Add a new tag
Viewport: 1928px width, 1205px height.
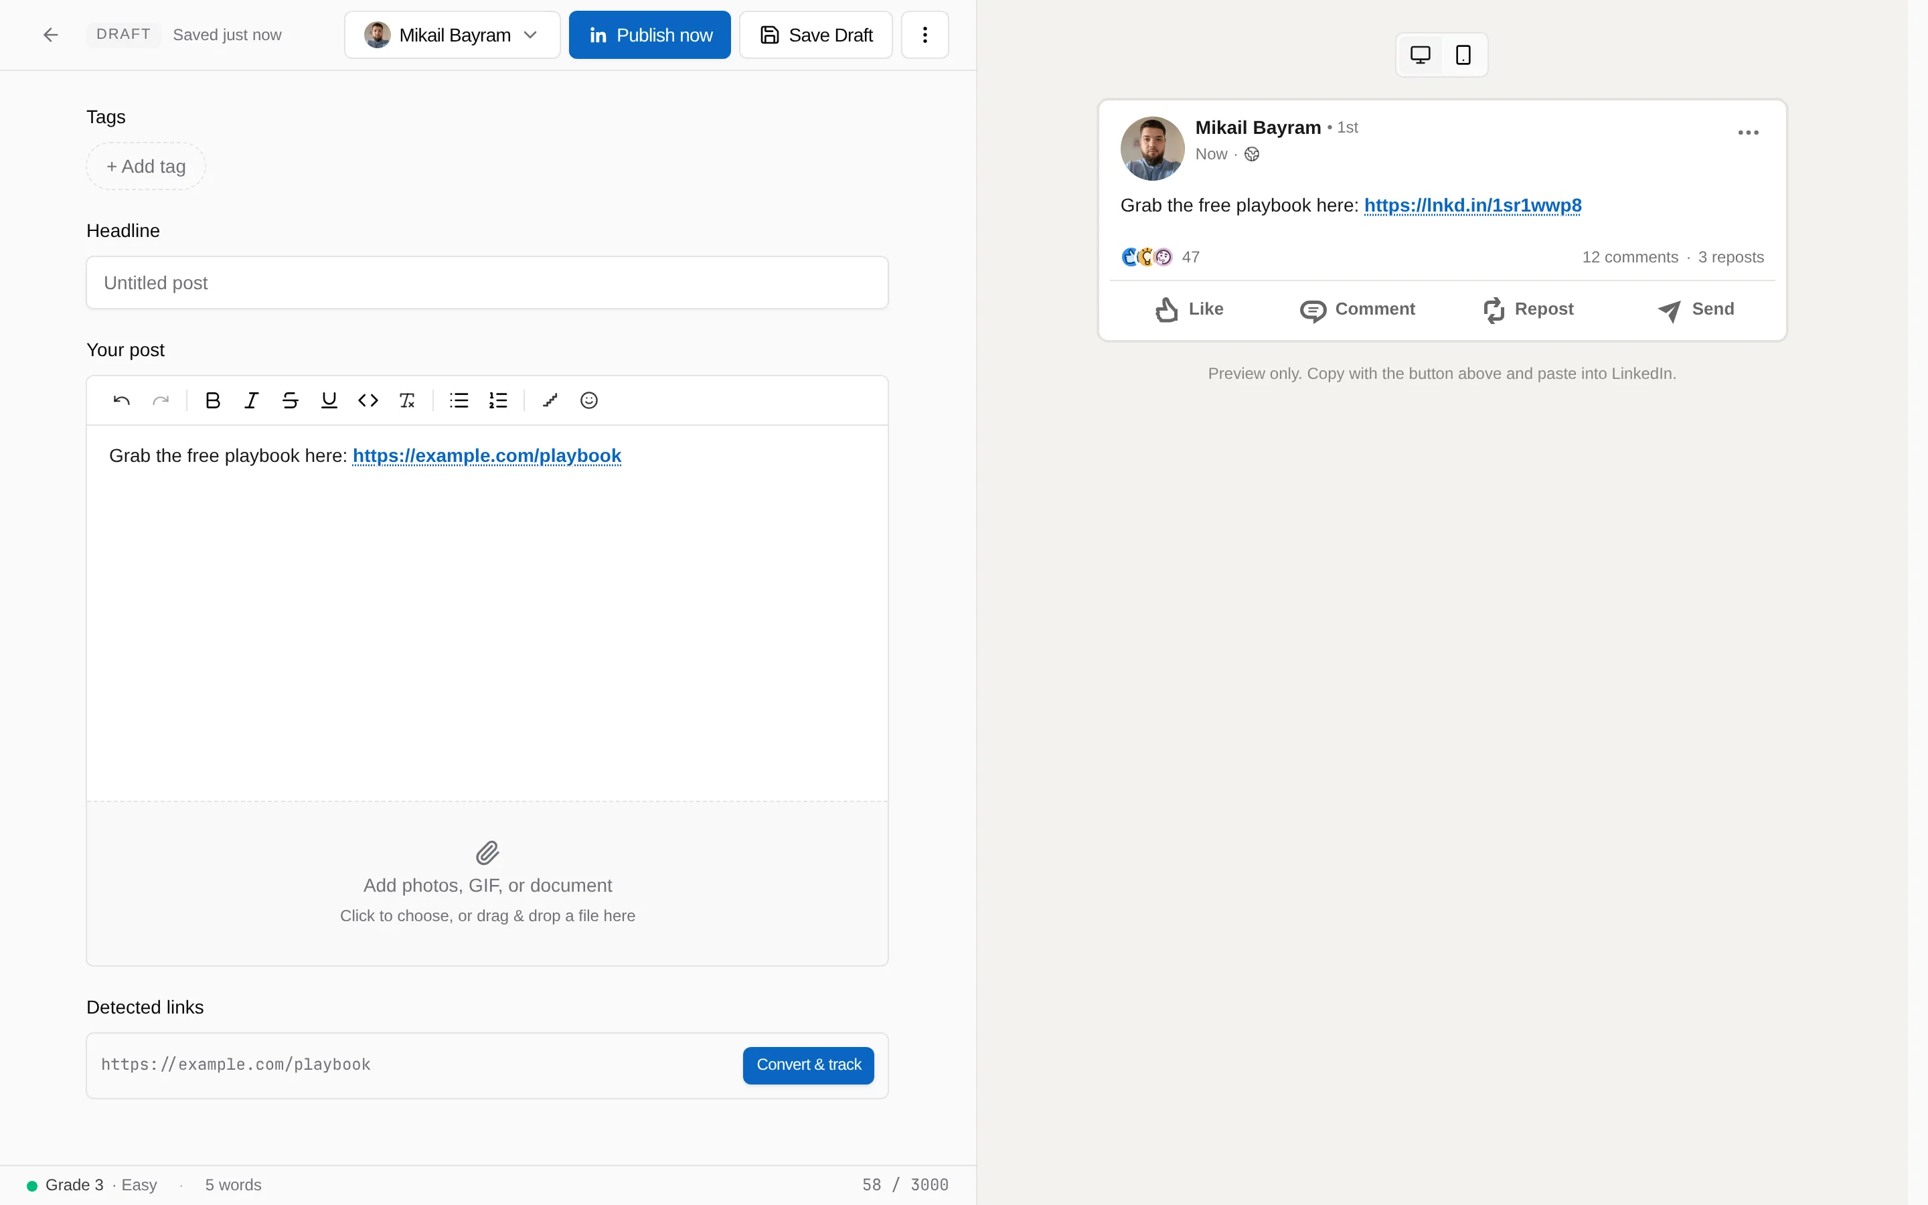click(x=146, y=167)
